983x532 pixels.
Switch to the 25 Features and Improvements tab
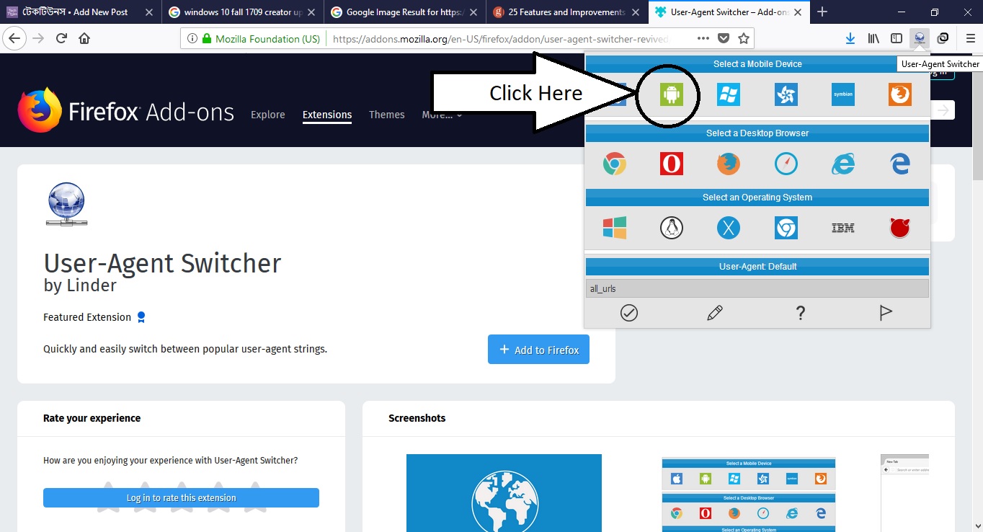[566, 12]
